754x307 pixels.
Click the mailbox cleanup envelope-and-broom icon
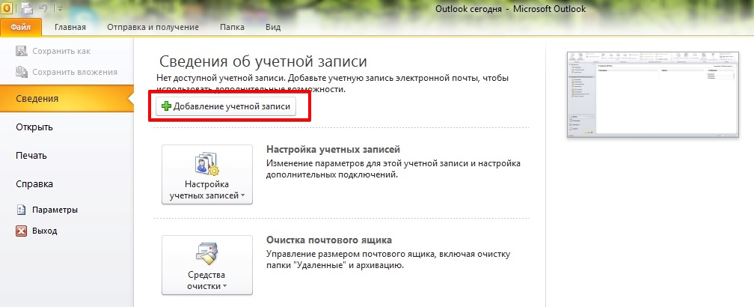pos(207,254)
